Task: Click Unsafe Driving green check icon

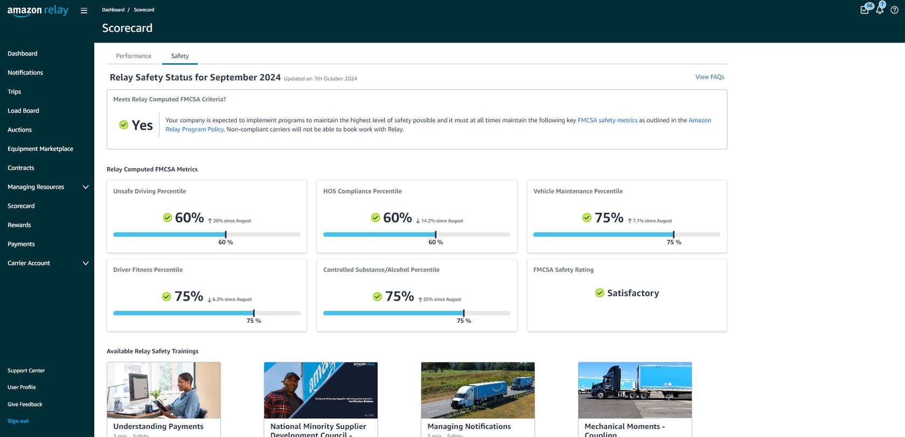Action: tap(168, 218)
